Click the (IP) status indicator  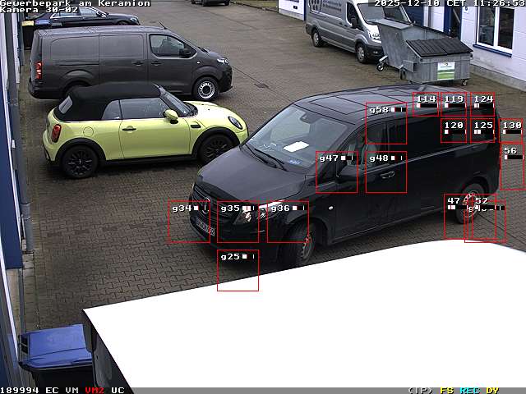tap(420, 390)
